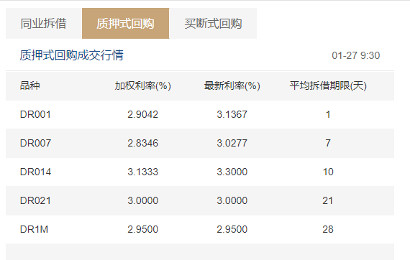Click the 平均拆借期限(天) column header
The width and height of the screenshot is (410, 260).
click(328, 85)
